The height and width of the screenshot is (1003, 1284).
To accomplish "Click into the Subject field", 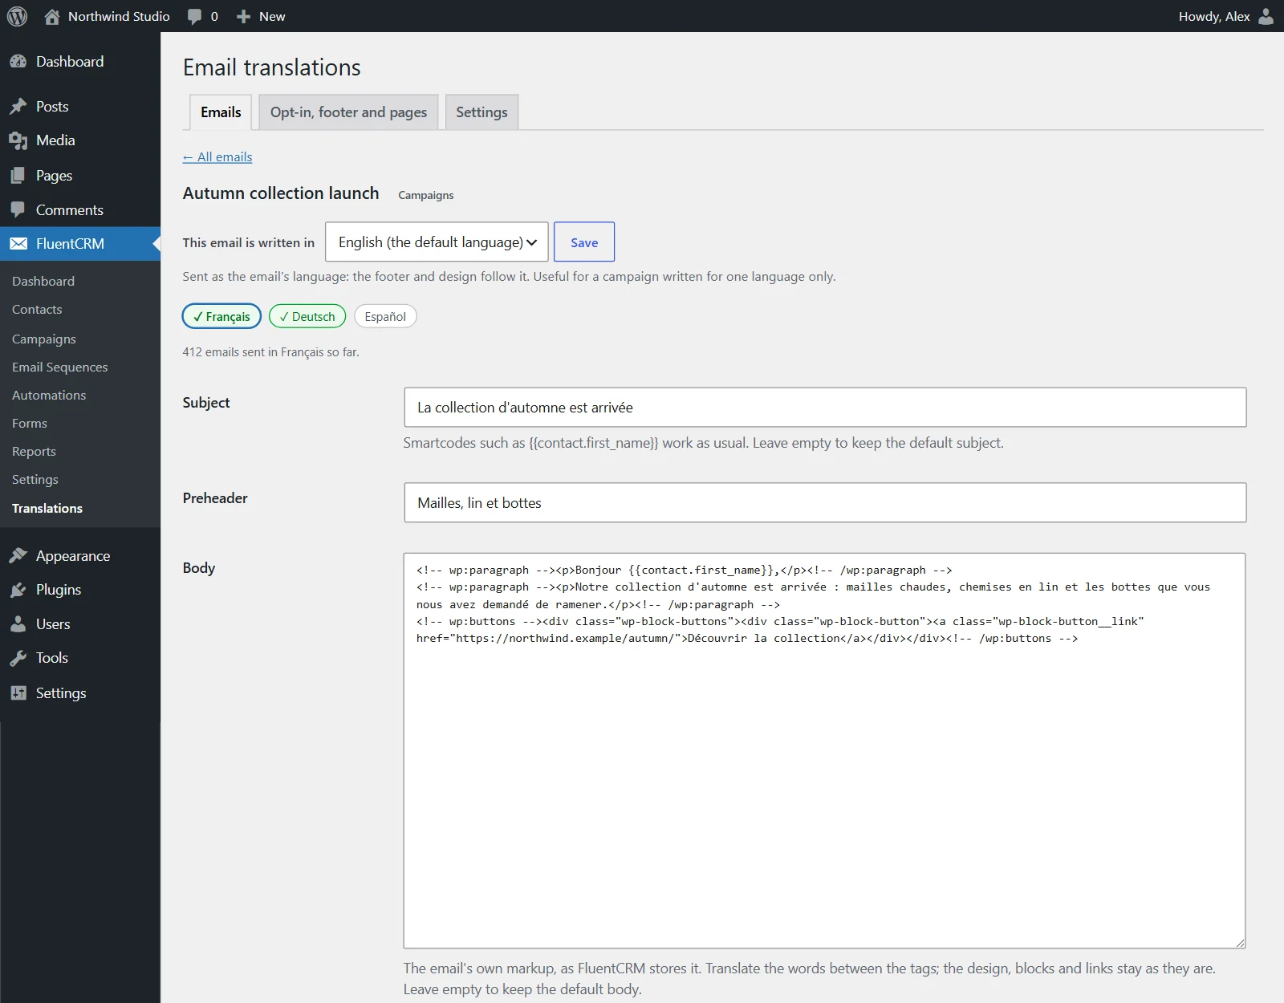I will click(825, 408).
